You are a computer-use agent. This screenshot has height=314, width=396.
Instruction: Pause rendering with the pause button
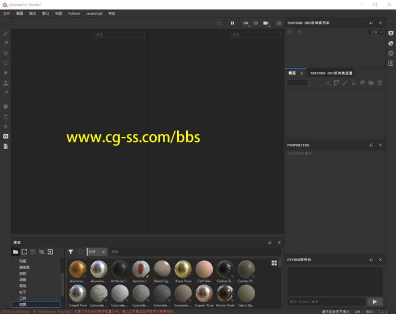coord(232,23)
